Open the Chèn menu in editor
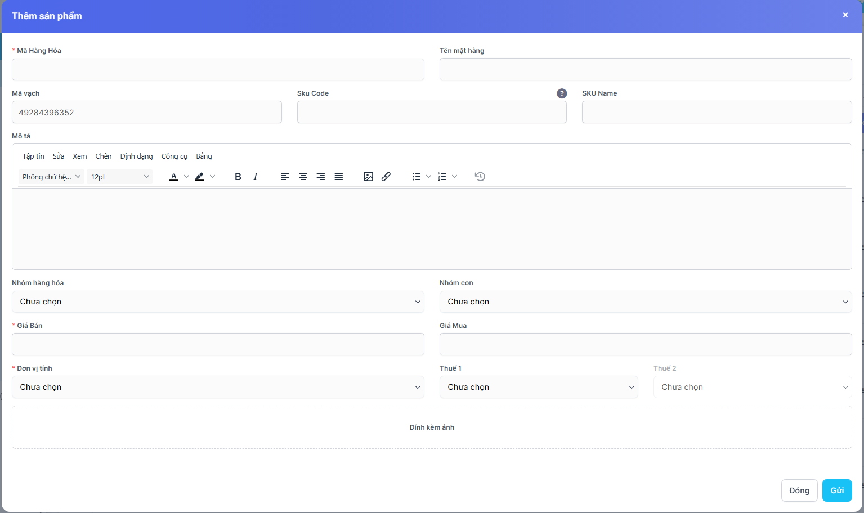The image size is (864, 513). coord(104,156)
